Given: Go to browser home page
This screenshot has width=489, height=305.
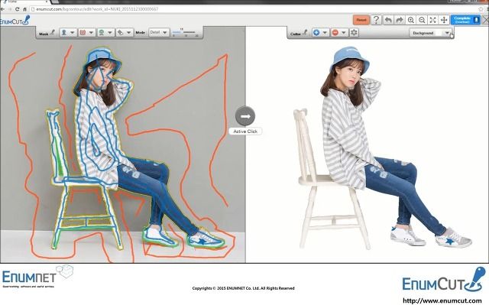Looking at the screenshot, I should (x=24, y=9).
